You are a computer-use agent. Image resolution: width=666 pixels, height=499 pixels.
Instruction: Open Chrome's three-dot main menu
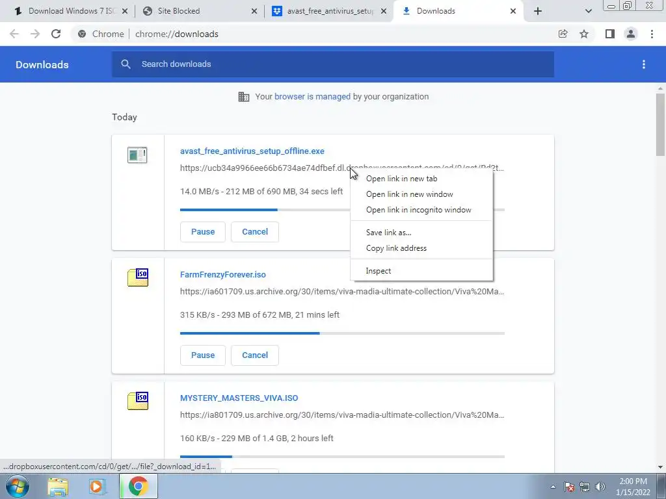coord(652,34)
